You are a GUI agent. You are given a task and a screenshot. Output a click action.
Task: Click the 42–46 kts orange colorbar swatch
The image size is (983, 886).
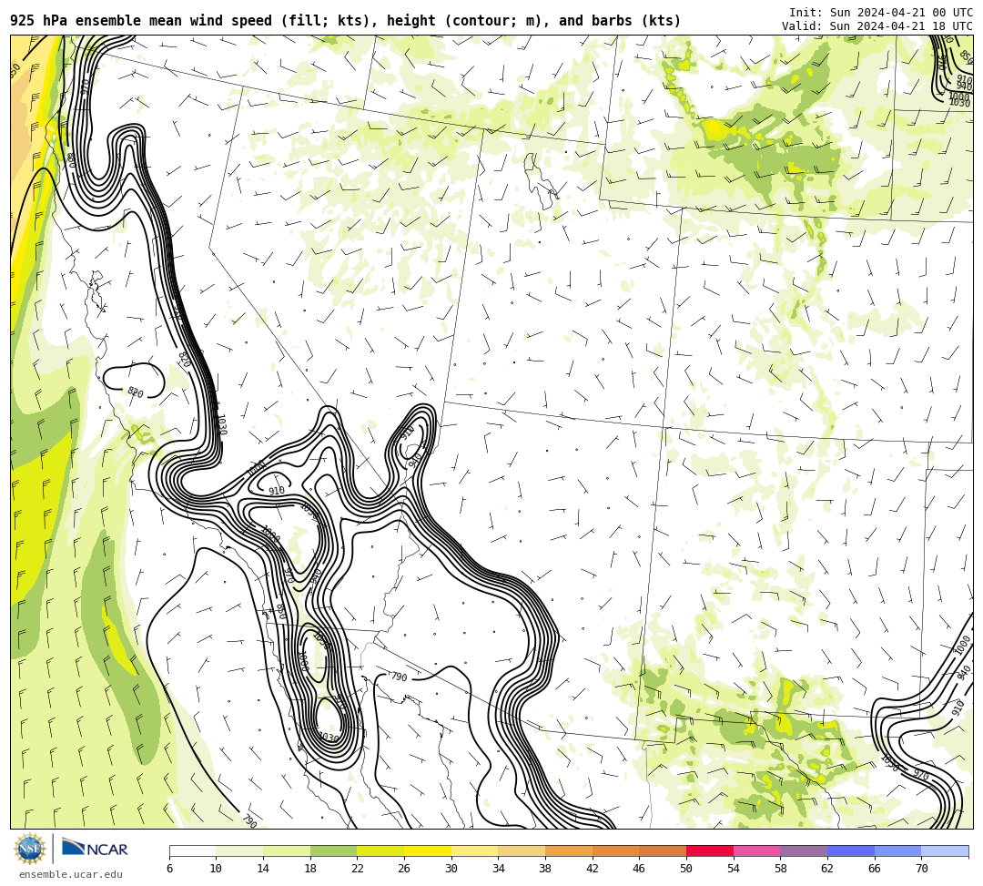tap(615, 850)
